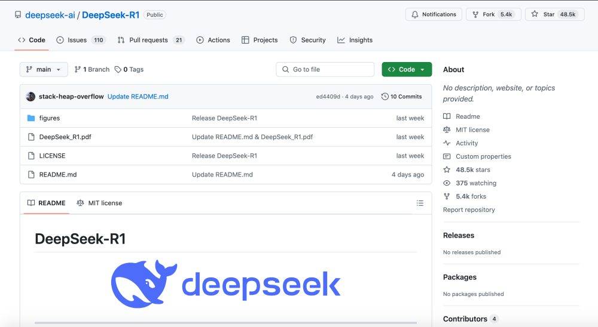Open the Insights tab

coord(355,40)
